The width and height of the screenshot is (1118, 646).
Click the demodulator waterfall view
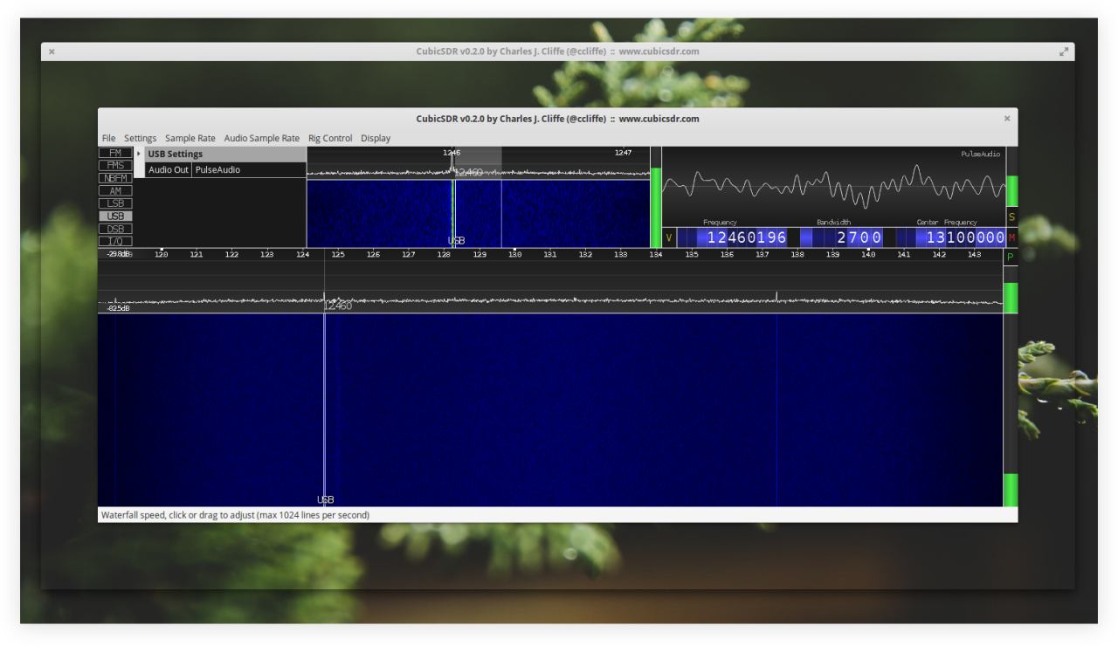479,213
